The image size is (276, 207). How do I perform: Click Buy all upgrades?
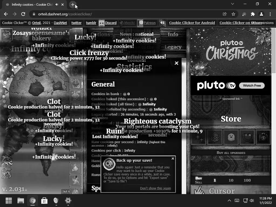231,153
